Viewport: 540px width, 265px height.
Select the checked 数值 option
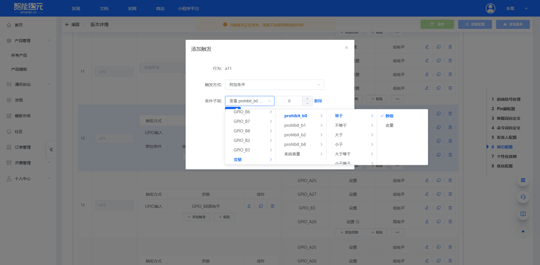389,116
